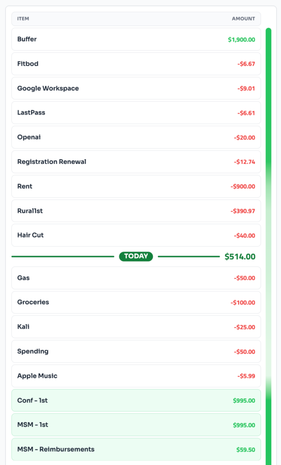Select the Gas expense row
The height and width of the screenshot is (465, 281).
136,278
